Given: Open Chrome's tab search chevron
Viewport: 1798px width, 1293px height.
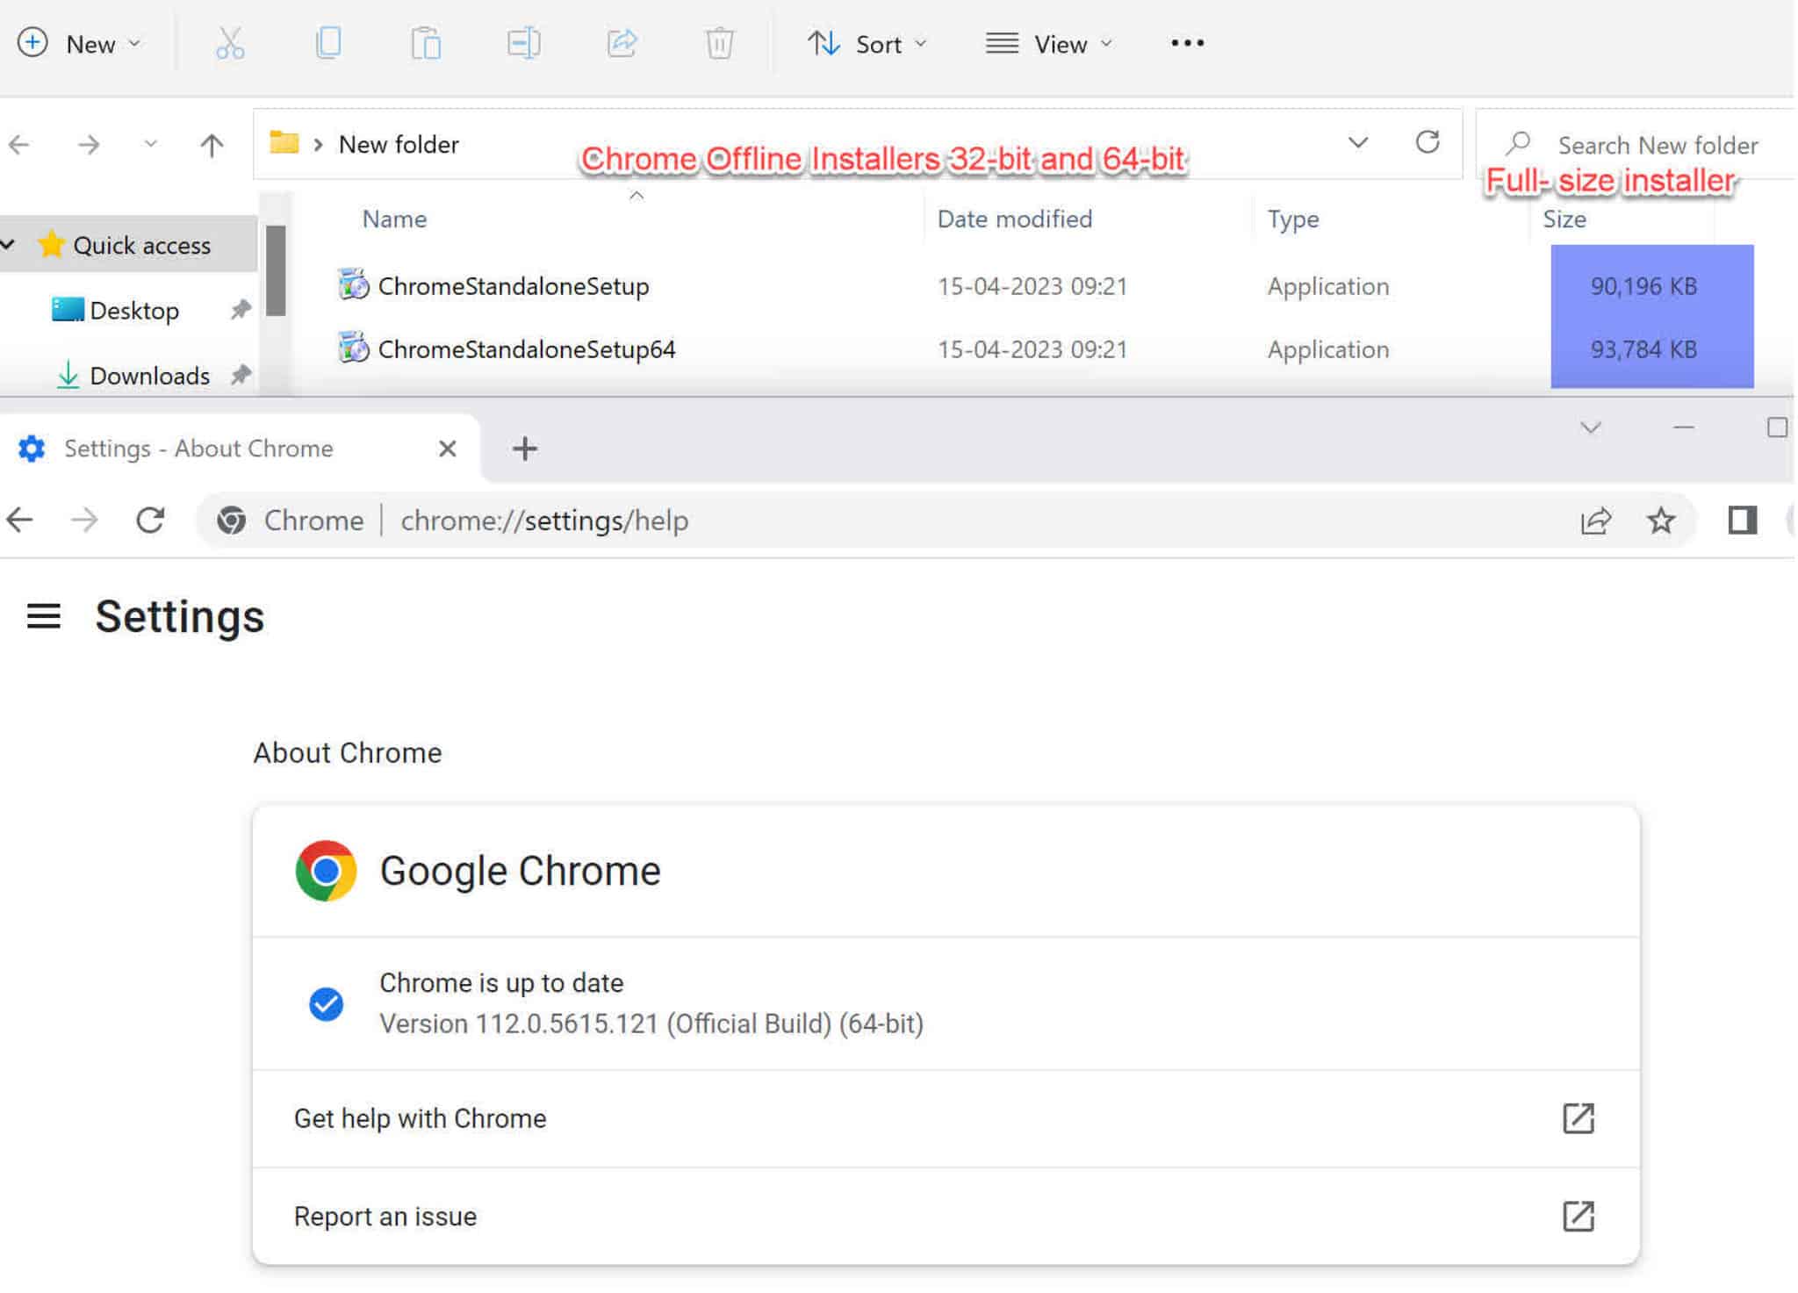Looking at the screenshot, I should coord(1590,427).
